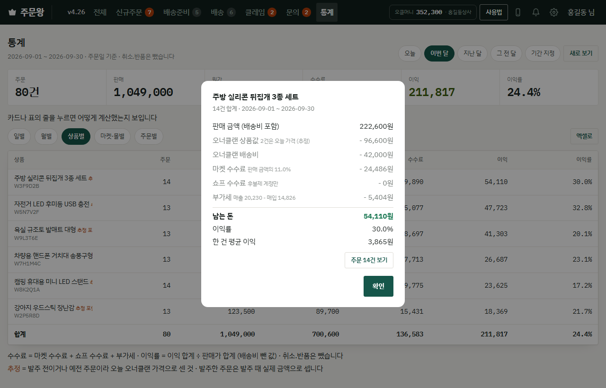Screen dimensions: 606x388
Task: Click the 사용법 button
Action: click(494, 12)
